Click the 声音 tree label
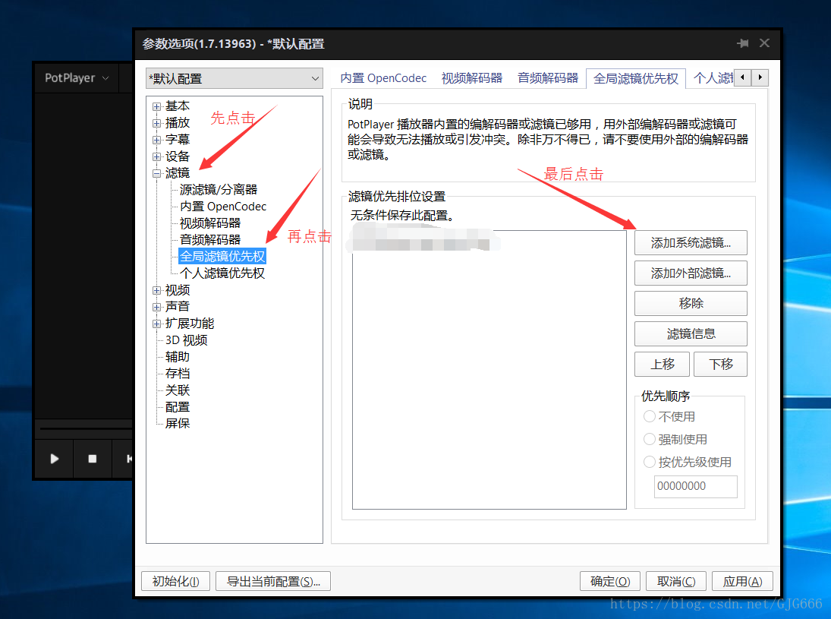Viewport: 831px width, 619px height. [x=177, y=307]
